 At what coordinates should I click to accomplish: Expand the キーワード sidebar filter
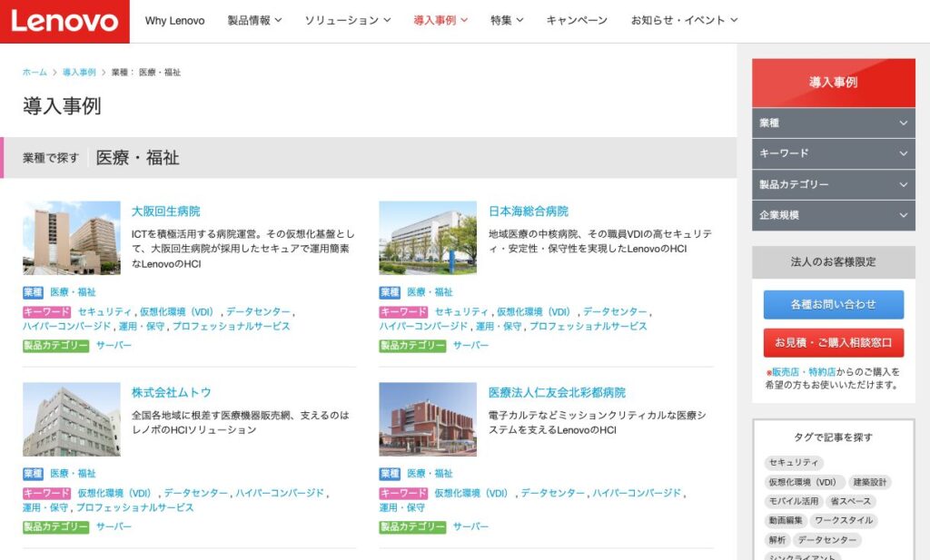coord(833,153)
